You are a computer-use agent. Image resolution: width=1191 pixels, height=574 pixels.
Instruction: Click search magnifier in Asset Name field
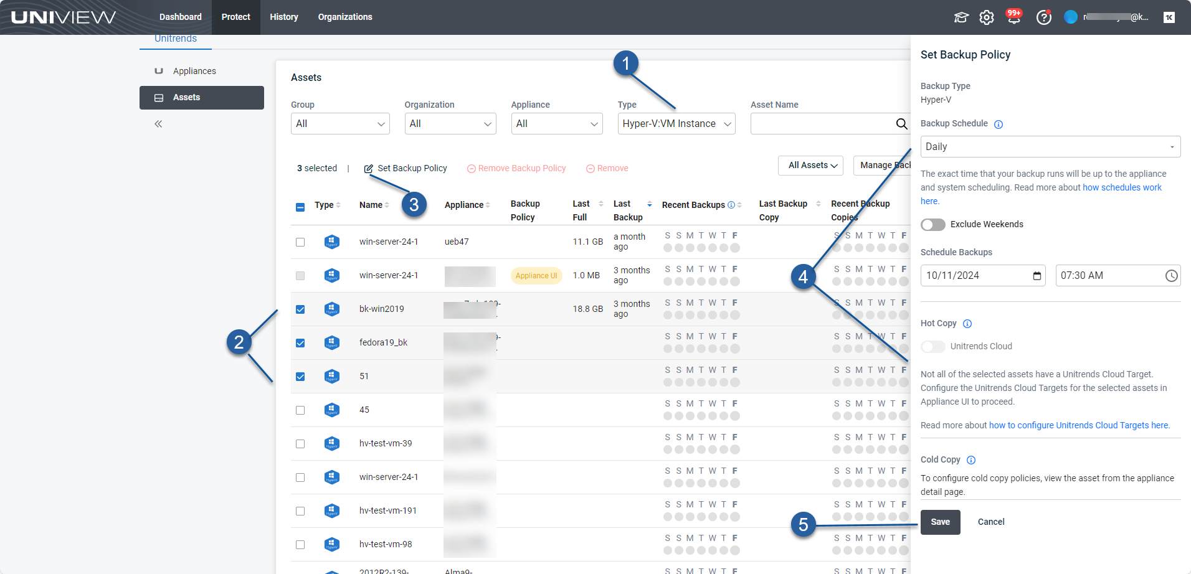tap(901, 124)
